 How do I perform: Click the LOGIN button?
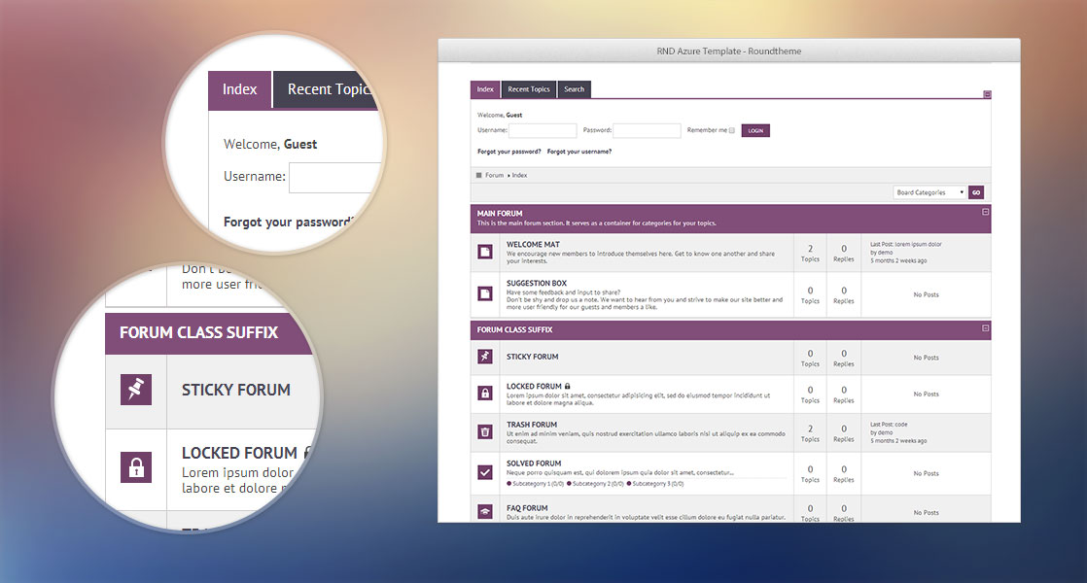755,130
